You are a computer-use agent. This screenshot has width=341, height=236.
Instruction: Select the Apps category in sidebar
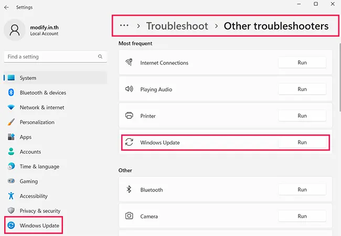coord(25,137)
